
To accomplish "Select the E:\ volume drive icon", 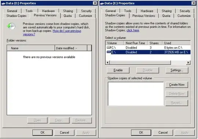I will click(x=109, y=52).
